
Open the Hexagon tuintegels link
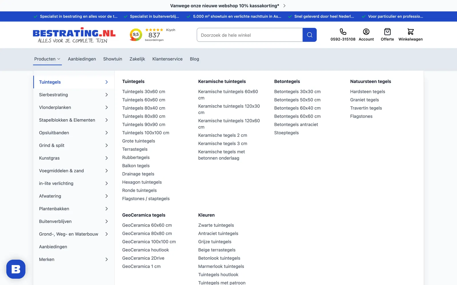pos(142,182)
